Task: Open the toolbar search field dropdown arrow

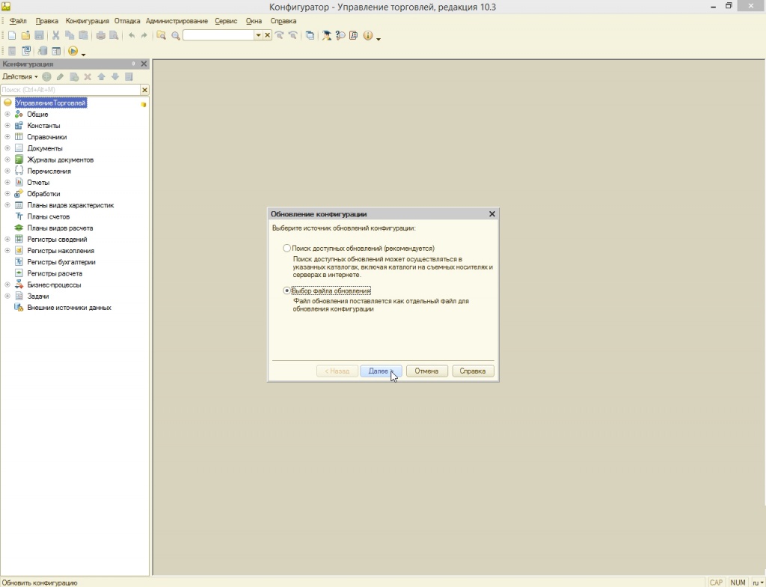Action: pos(258,35)
